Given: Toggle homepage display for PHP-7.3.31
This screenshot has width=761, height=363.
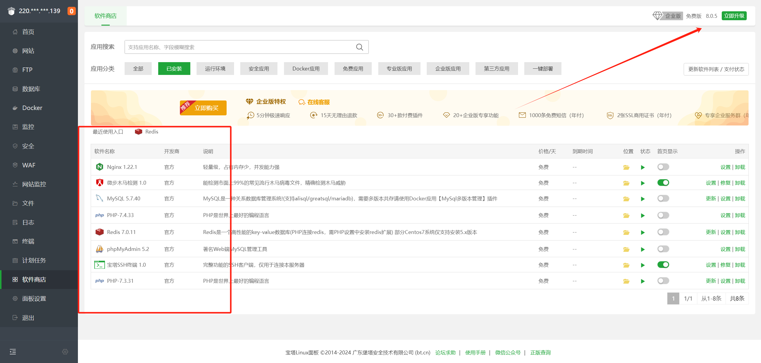Looking at the screenshot, I should (663, 281).
